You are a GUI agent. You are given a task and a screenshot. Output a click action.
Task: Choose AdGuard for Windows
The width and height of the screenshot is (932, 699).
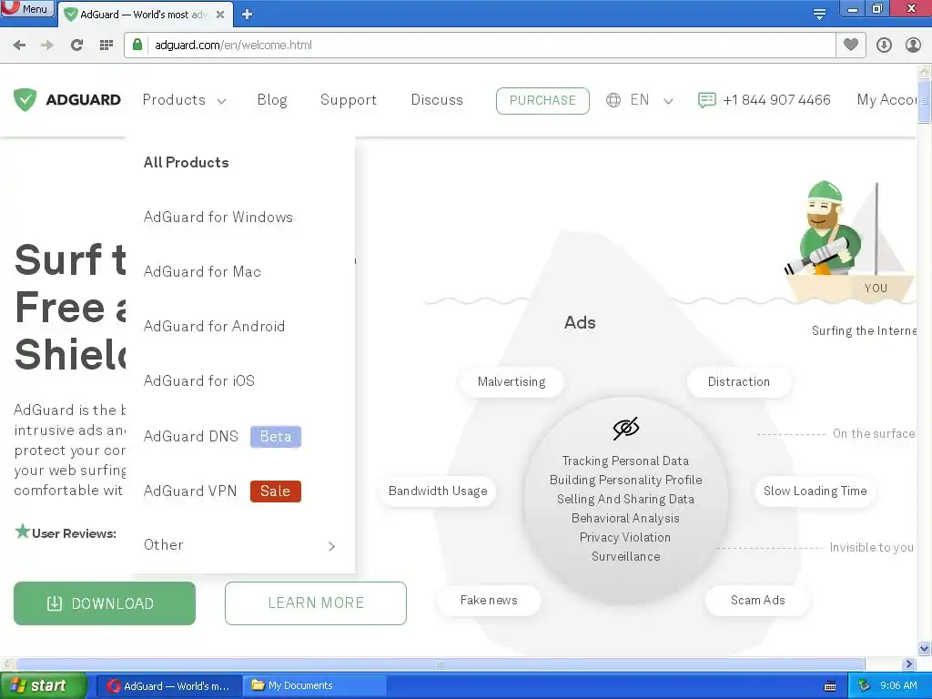(218, 217)
